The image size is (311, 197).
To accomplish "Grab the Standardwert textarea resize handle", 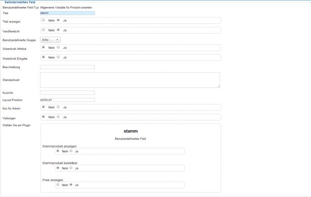I will pyautogui.click(x=218, y=86).
